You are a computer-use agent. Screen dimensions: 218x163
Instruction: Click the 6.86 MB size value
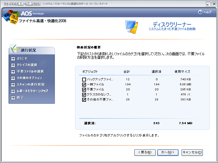pyautogui.click(x=185, y=84)
